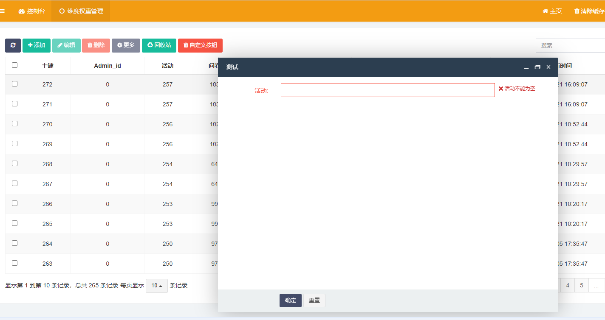
Task: Open the per-page size dropdown showing 10
Action: tap(156, 285)
